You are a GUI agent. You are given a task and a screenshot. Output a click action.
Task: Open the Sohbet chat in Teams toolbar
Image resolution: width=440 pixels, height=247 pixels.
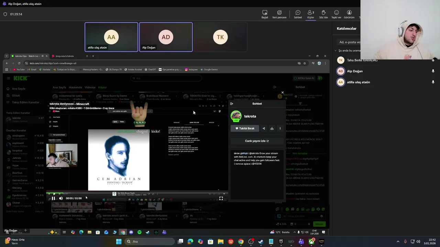point(298,14)
